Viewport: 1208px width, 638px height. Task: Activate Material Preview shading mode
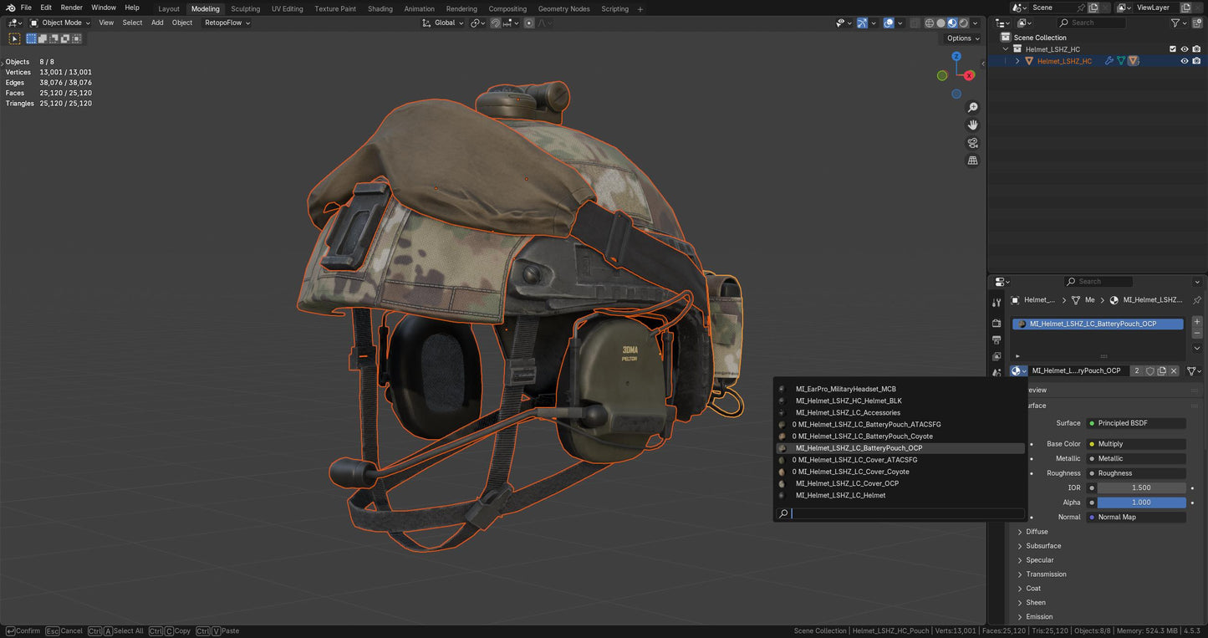tap(952, 23)
